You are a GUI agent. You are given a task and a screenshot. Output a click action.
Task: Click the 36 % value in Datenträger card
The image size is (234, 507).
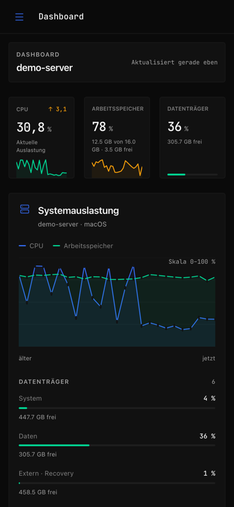178,127
